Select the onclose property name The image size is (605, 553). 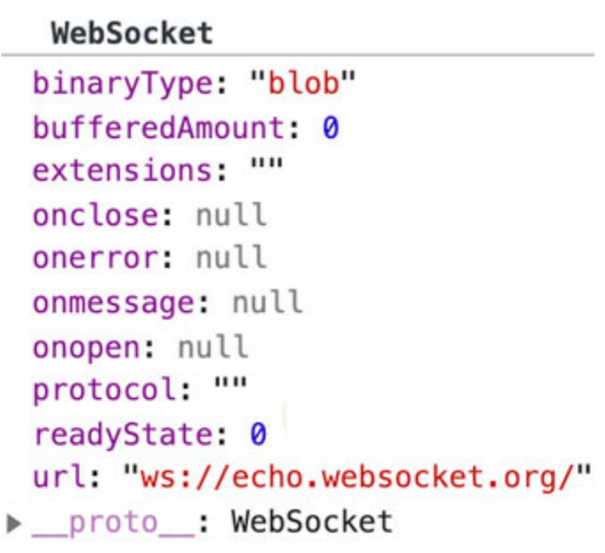(x=96, y=215)
